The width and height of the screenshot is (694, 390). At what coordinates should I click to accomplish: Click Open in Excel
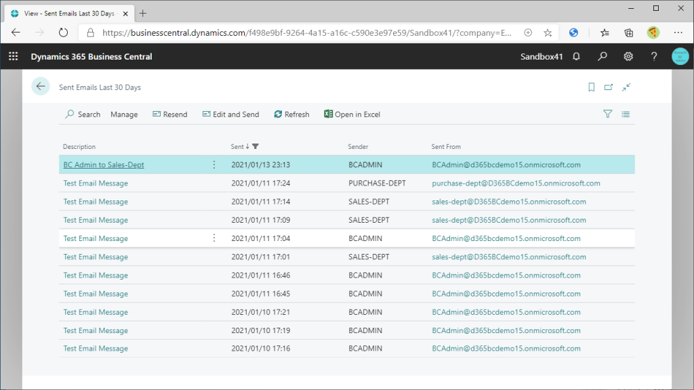pyautogui.click(x=352, y=114)
